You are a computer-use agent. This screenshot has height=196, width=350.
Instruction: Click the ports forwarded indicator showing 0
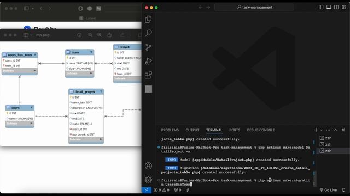(x=178, y=190)
